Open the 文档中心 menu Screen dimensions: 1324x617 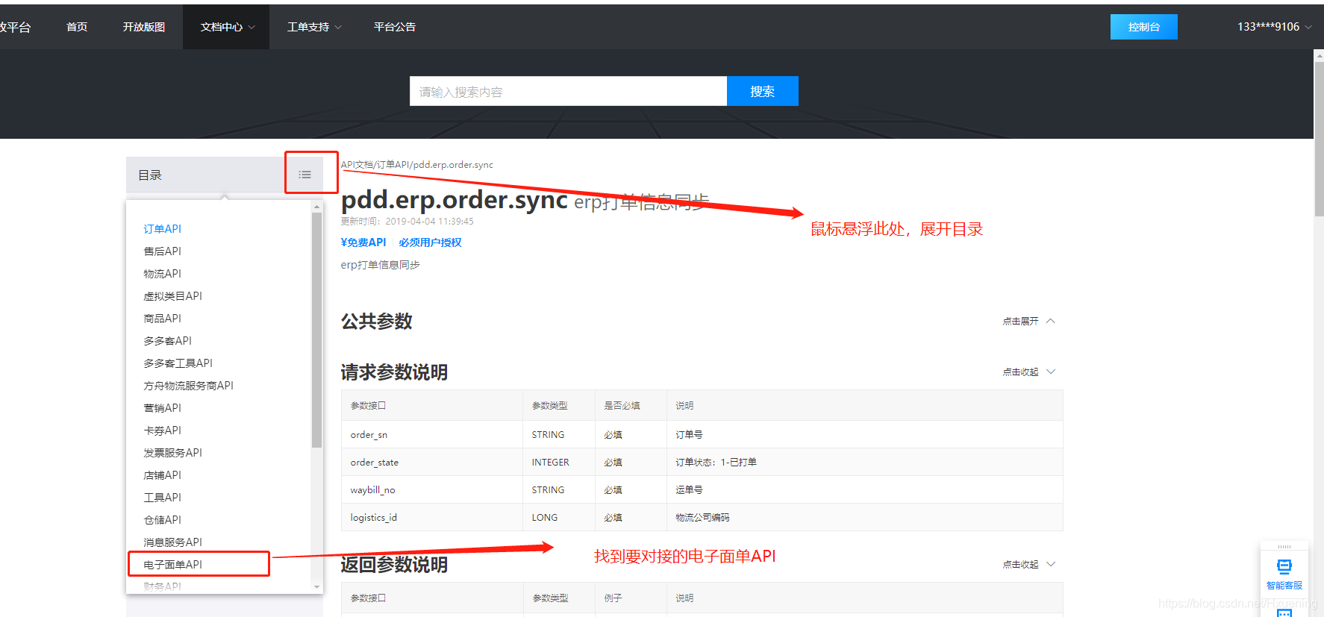[x=228, y=27]
